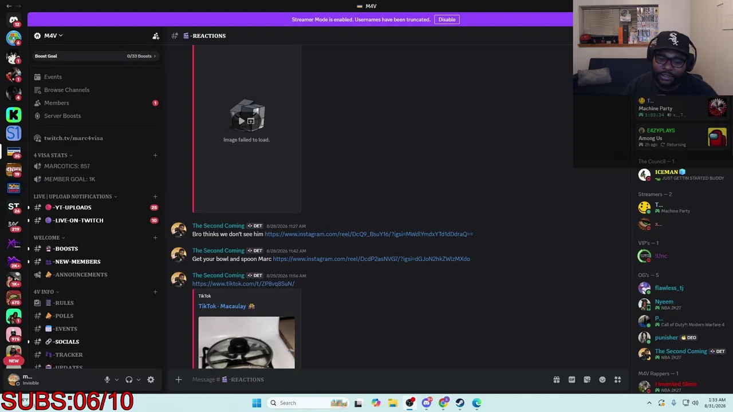Open Copilot from the taskbar
The width and height of the screenshot is (733, 412).
click(x=376, y=403)
